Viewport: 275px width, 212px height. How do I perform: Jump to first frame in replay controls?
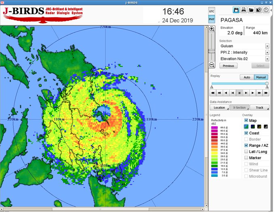pos(213,93)
